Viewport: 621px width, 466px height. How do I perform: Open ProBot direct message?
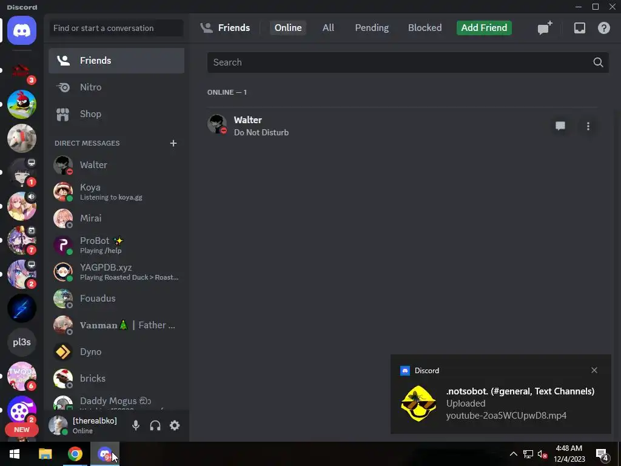pos(116,245)
